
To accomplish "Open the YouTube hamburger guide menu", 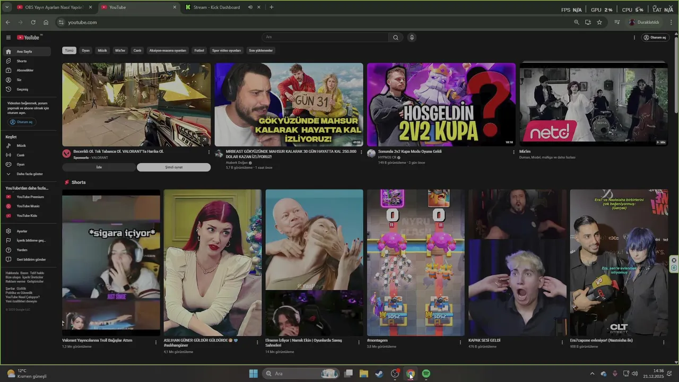I will [8, 37].
